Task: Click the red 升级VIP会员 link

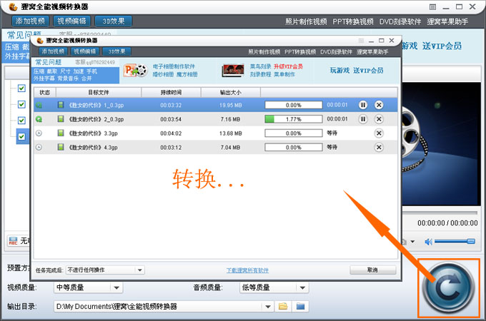Action: [x=288, y=66]
